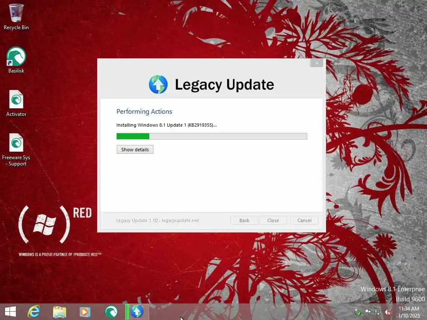Open the Recycle Bin desktop icon

[x=16, y=17]
